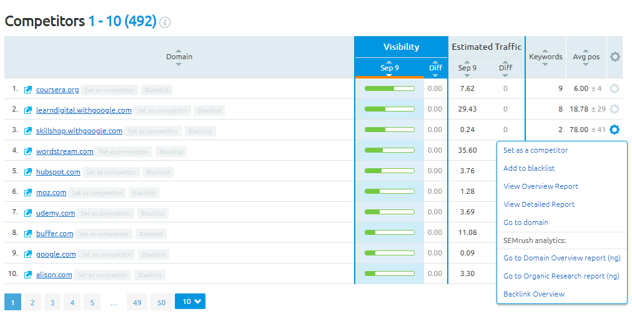Choose Add to blacklist menu item
Viewport: 632px width, 314px height.
coord(529,168)
